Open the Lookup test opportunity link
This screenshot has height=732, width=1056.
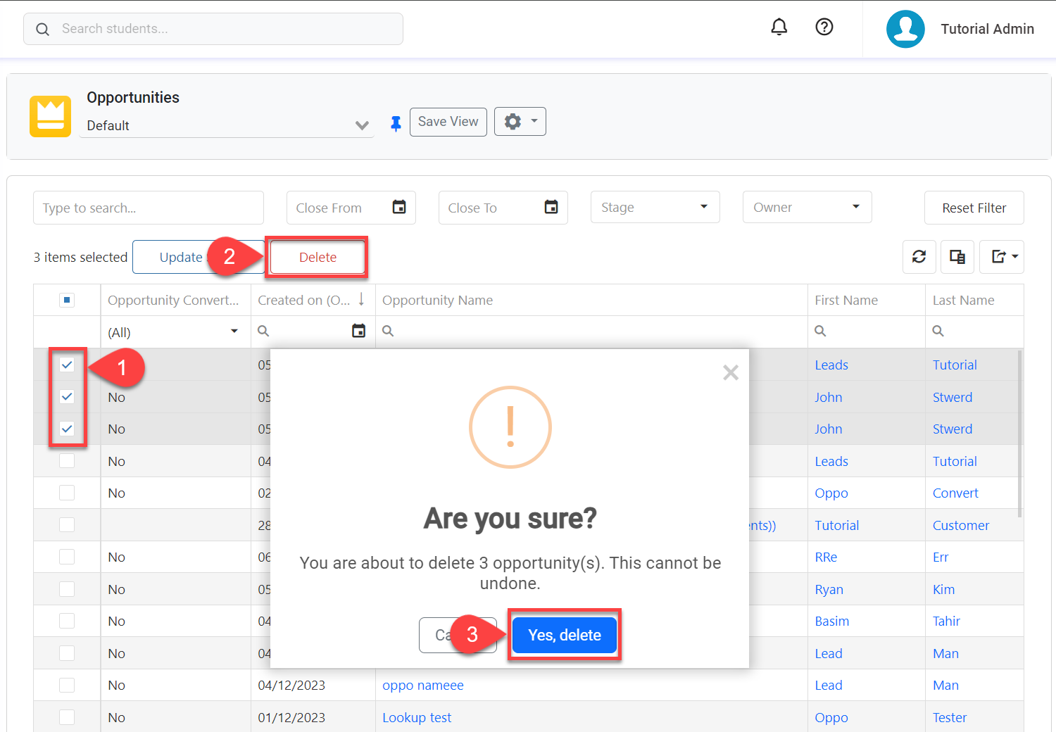[x=417, y=717]
